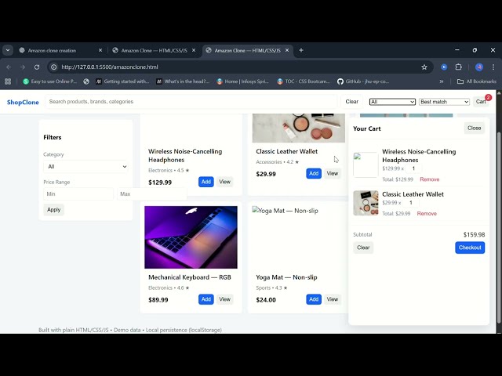
Task: Open Home | Infosys Spri... bookmark
Action: 242,81
